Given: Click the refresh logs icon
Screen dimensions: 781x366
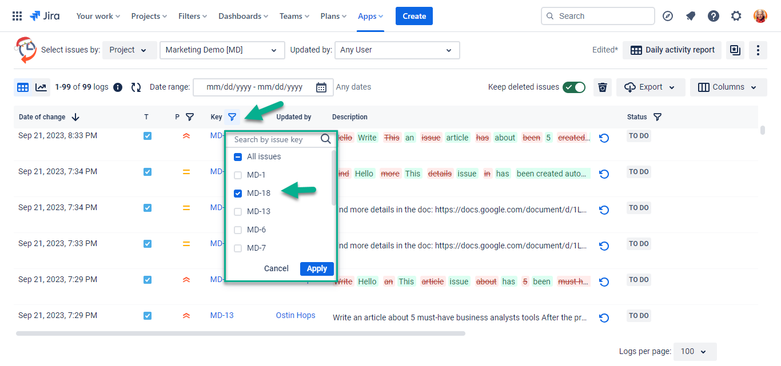Looking at the screenshot, I should [136, 87].
